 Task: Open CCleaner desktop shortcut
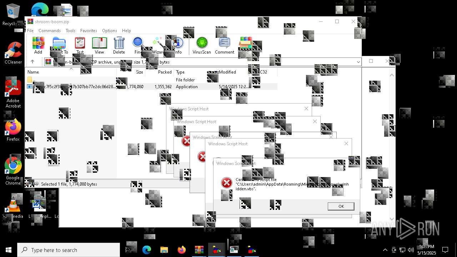point(13,53)
